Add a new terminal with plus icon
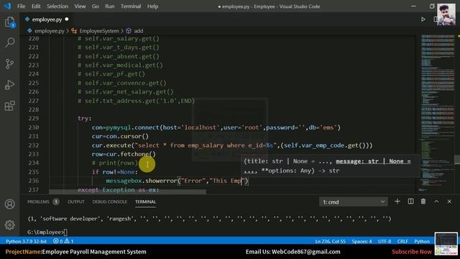The image size is (460, 259). (x=397, y=201)
